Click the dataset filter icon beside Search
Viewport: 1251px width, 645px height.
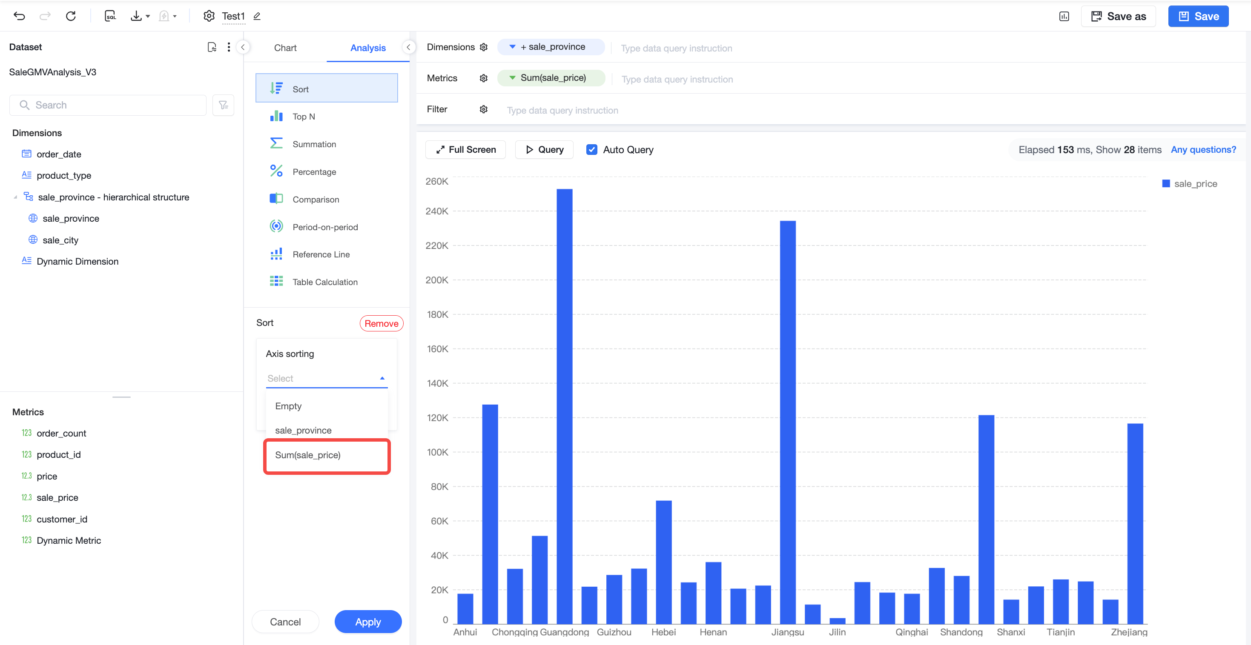pos(224,105)
